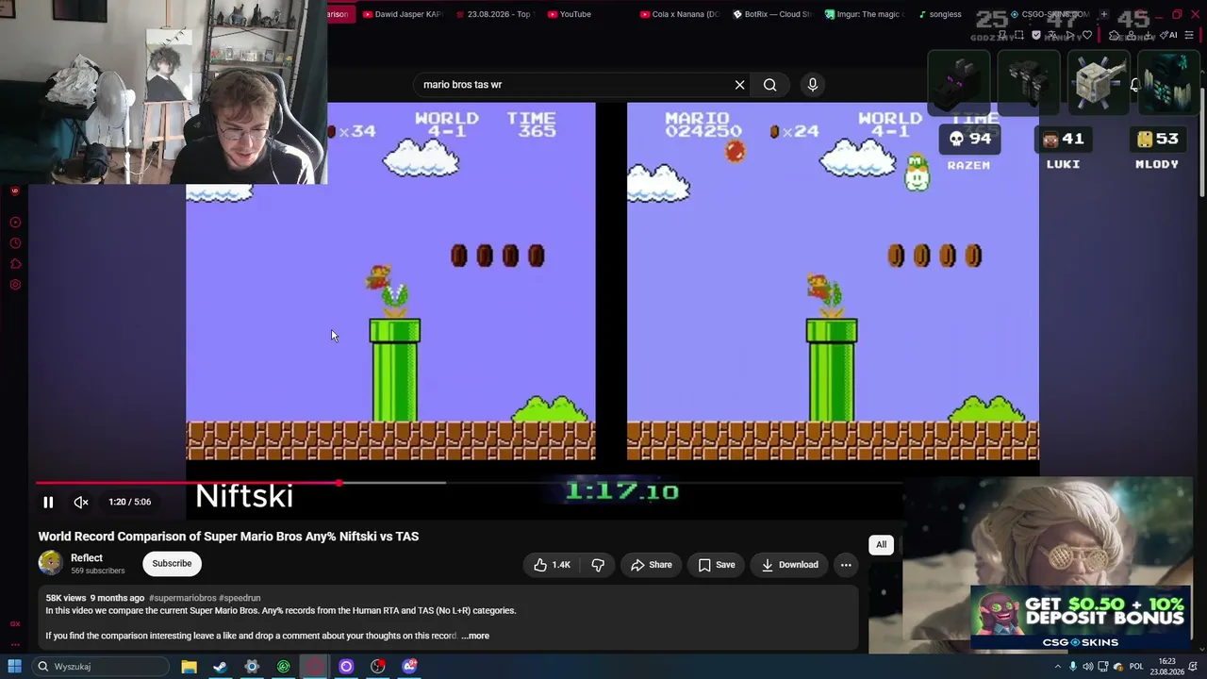The image size is (1207, 679).
Task: Click the fourth pink sidebar icon
Action: (15, 285)
